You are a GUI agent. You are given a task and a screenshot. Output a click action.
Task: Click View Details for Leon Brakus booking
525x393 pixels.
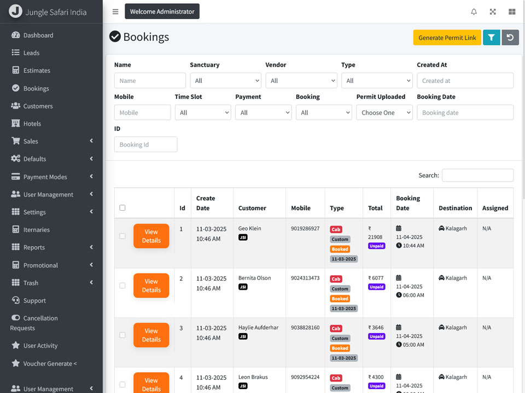click(x=151, y=383)
